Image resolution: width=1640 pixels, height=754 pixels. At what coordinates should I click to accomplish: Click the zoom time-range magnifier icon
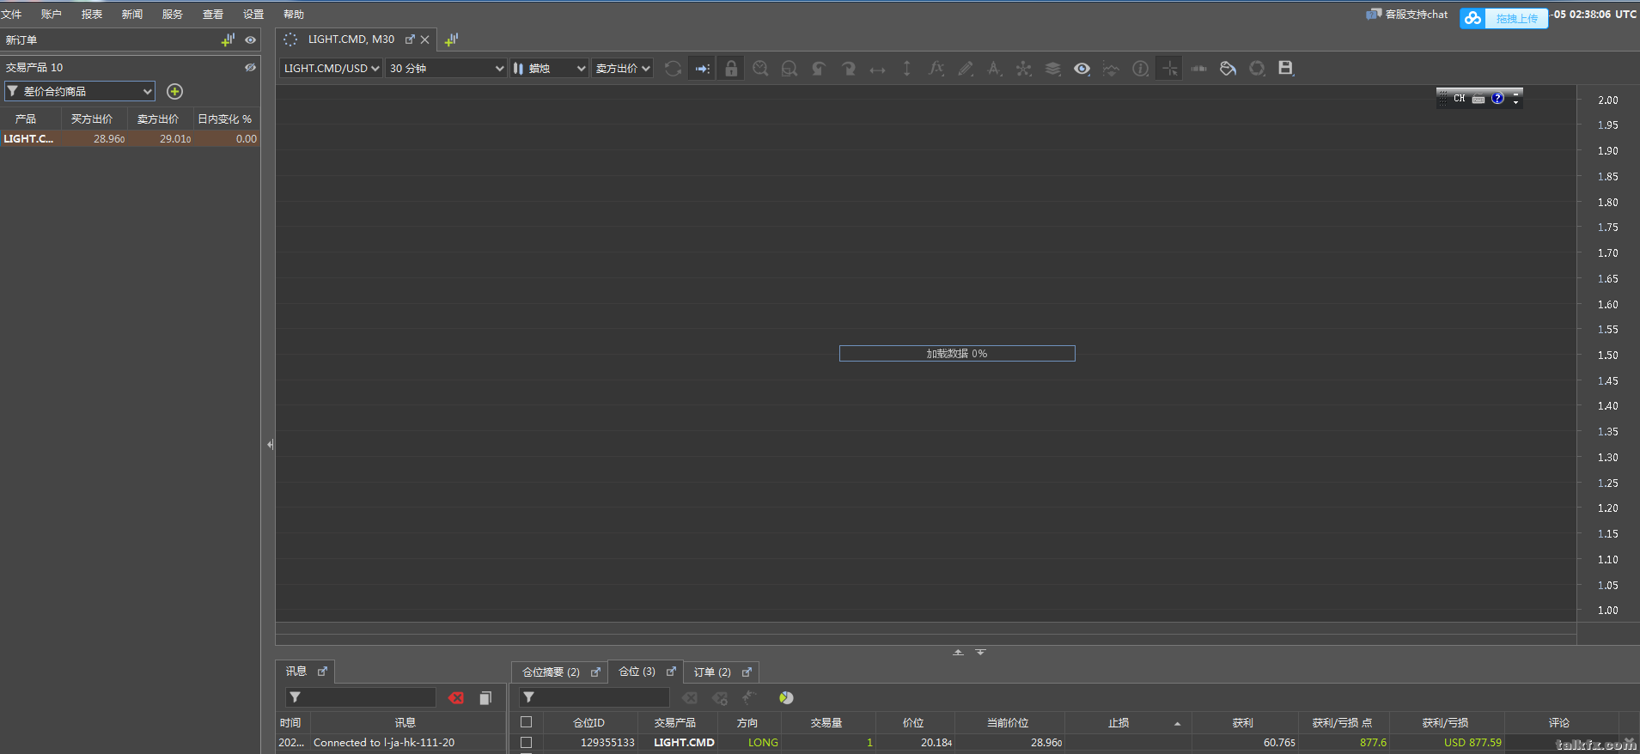[760, 69]
